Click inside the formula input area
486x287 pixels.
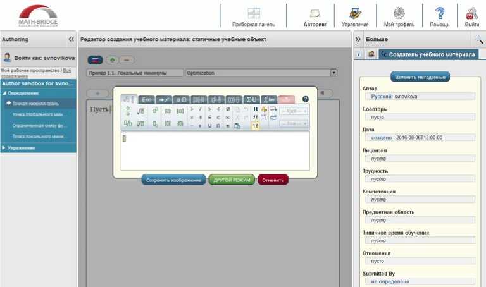[x=215, y=151]
